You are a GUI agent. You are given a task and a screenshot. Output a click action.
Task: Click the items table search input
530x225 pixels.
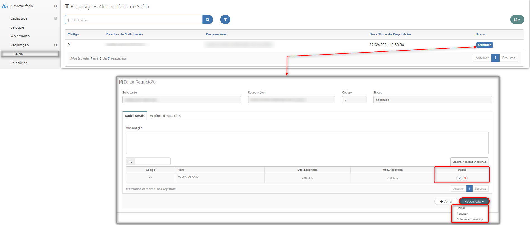tap(152, 161)
